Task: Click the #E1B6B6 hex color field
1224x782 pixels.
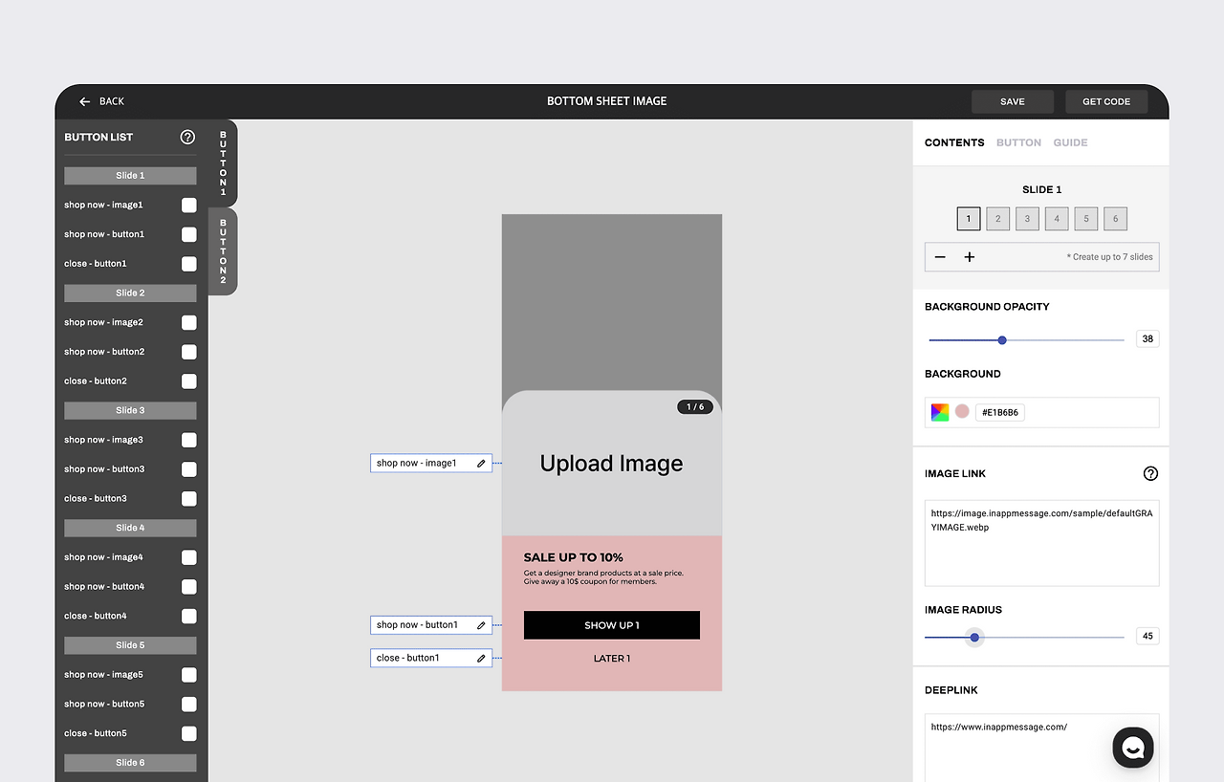Action: [1000, 413]
